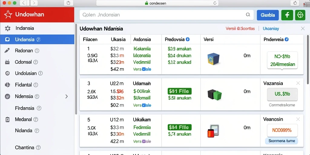Viewport: 310px width, 155px height.
Task: Open the blue cube thumbnail in row one
Action: [213, 59]
